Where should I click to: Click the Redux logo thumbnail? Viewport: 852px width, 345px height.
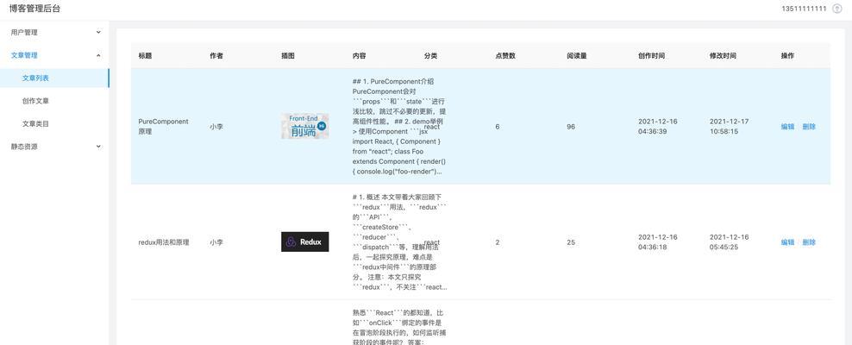[x=304, y=241]
